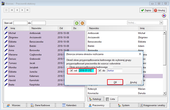Jump to the first record button
Image resolution: width=170 pixels, height=110 pixels.
click(12, 10)
